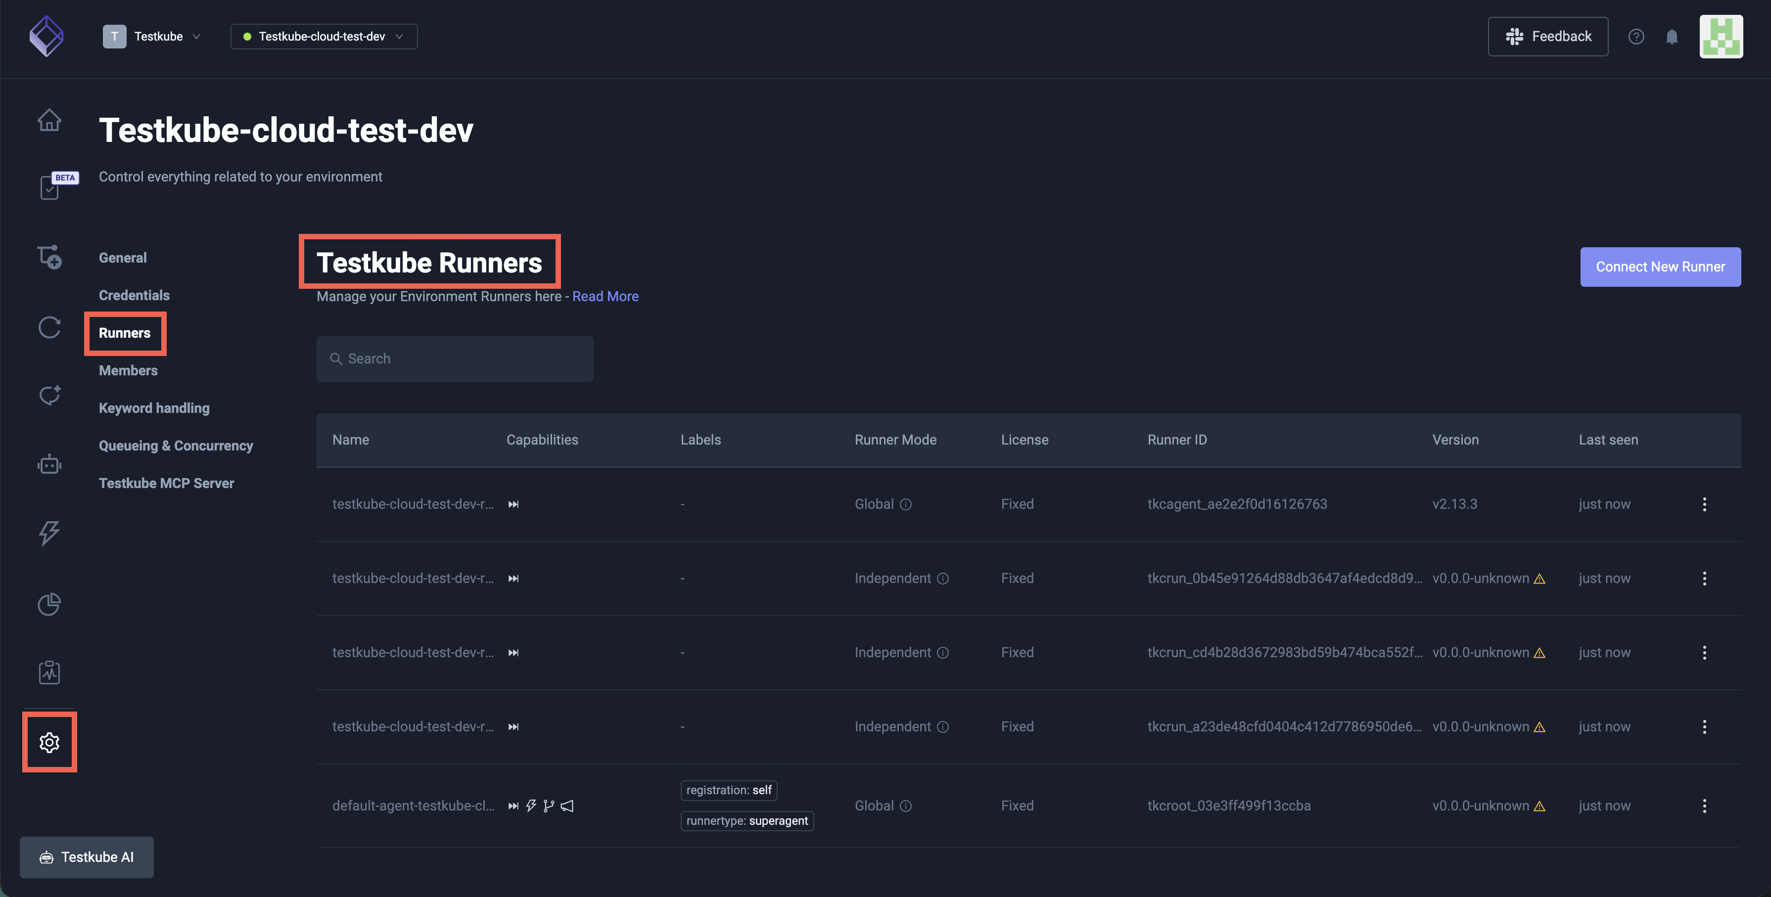Click the Testkube logo
Image resolution: width=1771 pixels, height=897 pixels.
pos(46,36)
